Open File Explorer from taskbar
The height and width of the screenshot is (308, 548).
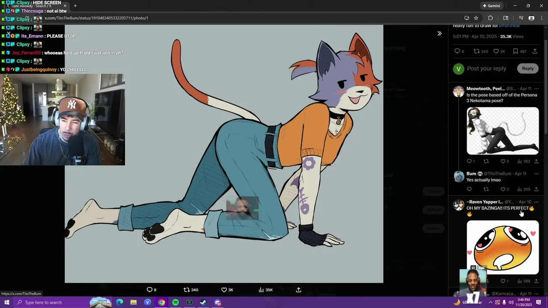click(x=134, y=302)
